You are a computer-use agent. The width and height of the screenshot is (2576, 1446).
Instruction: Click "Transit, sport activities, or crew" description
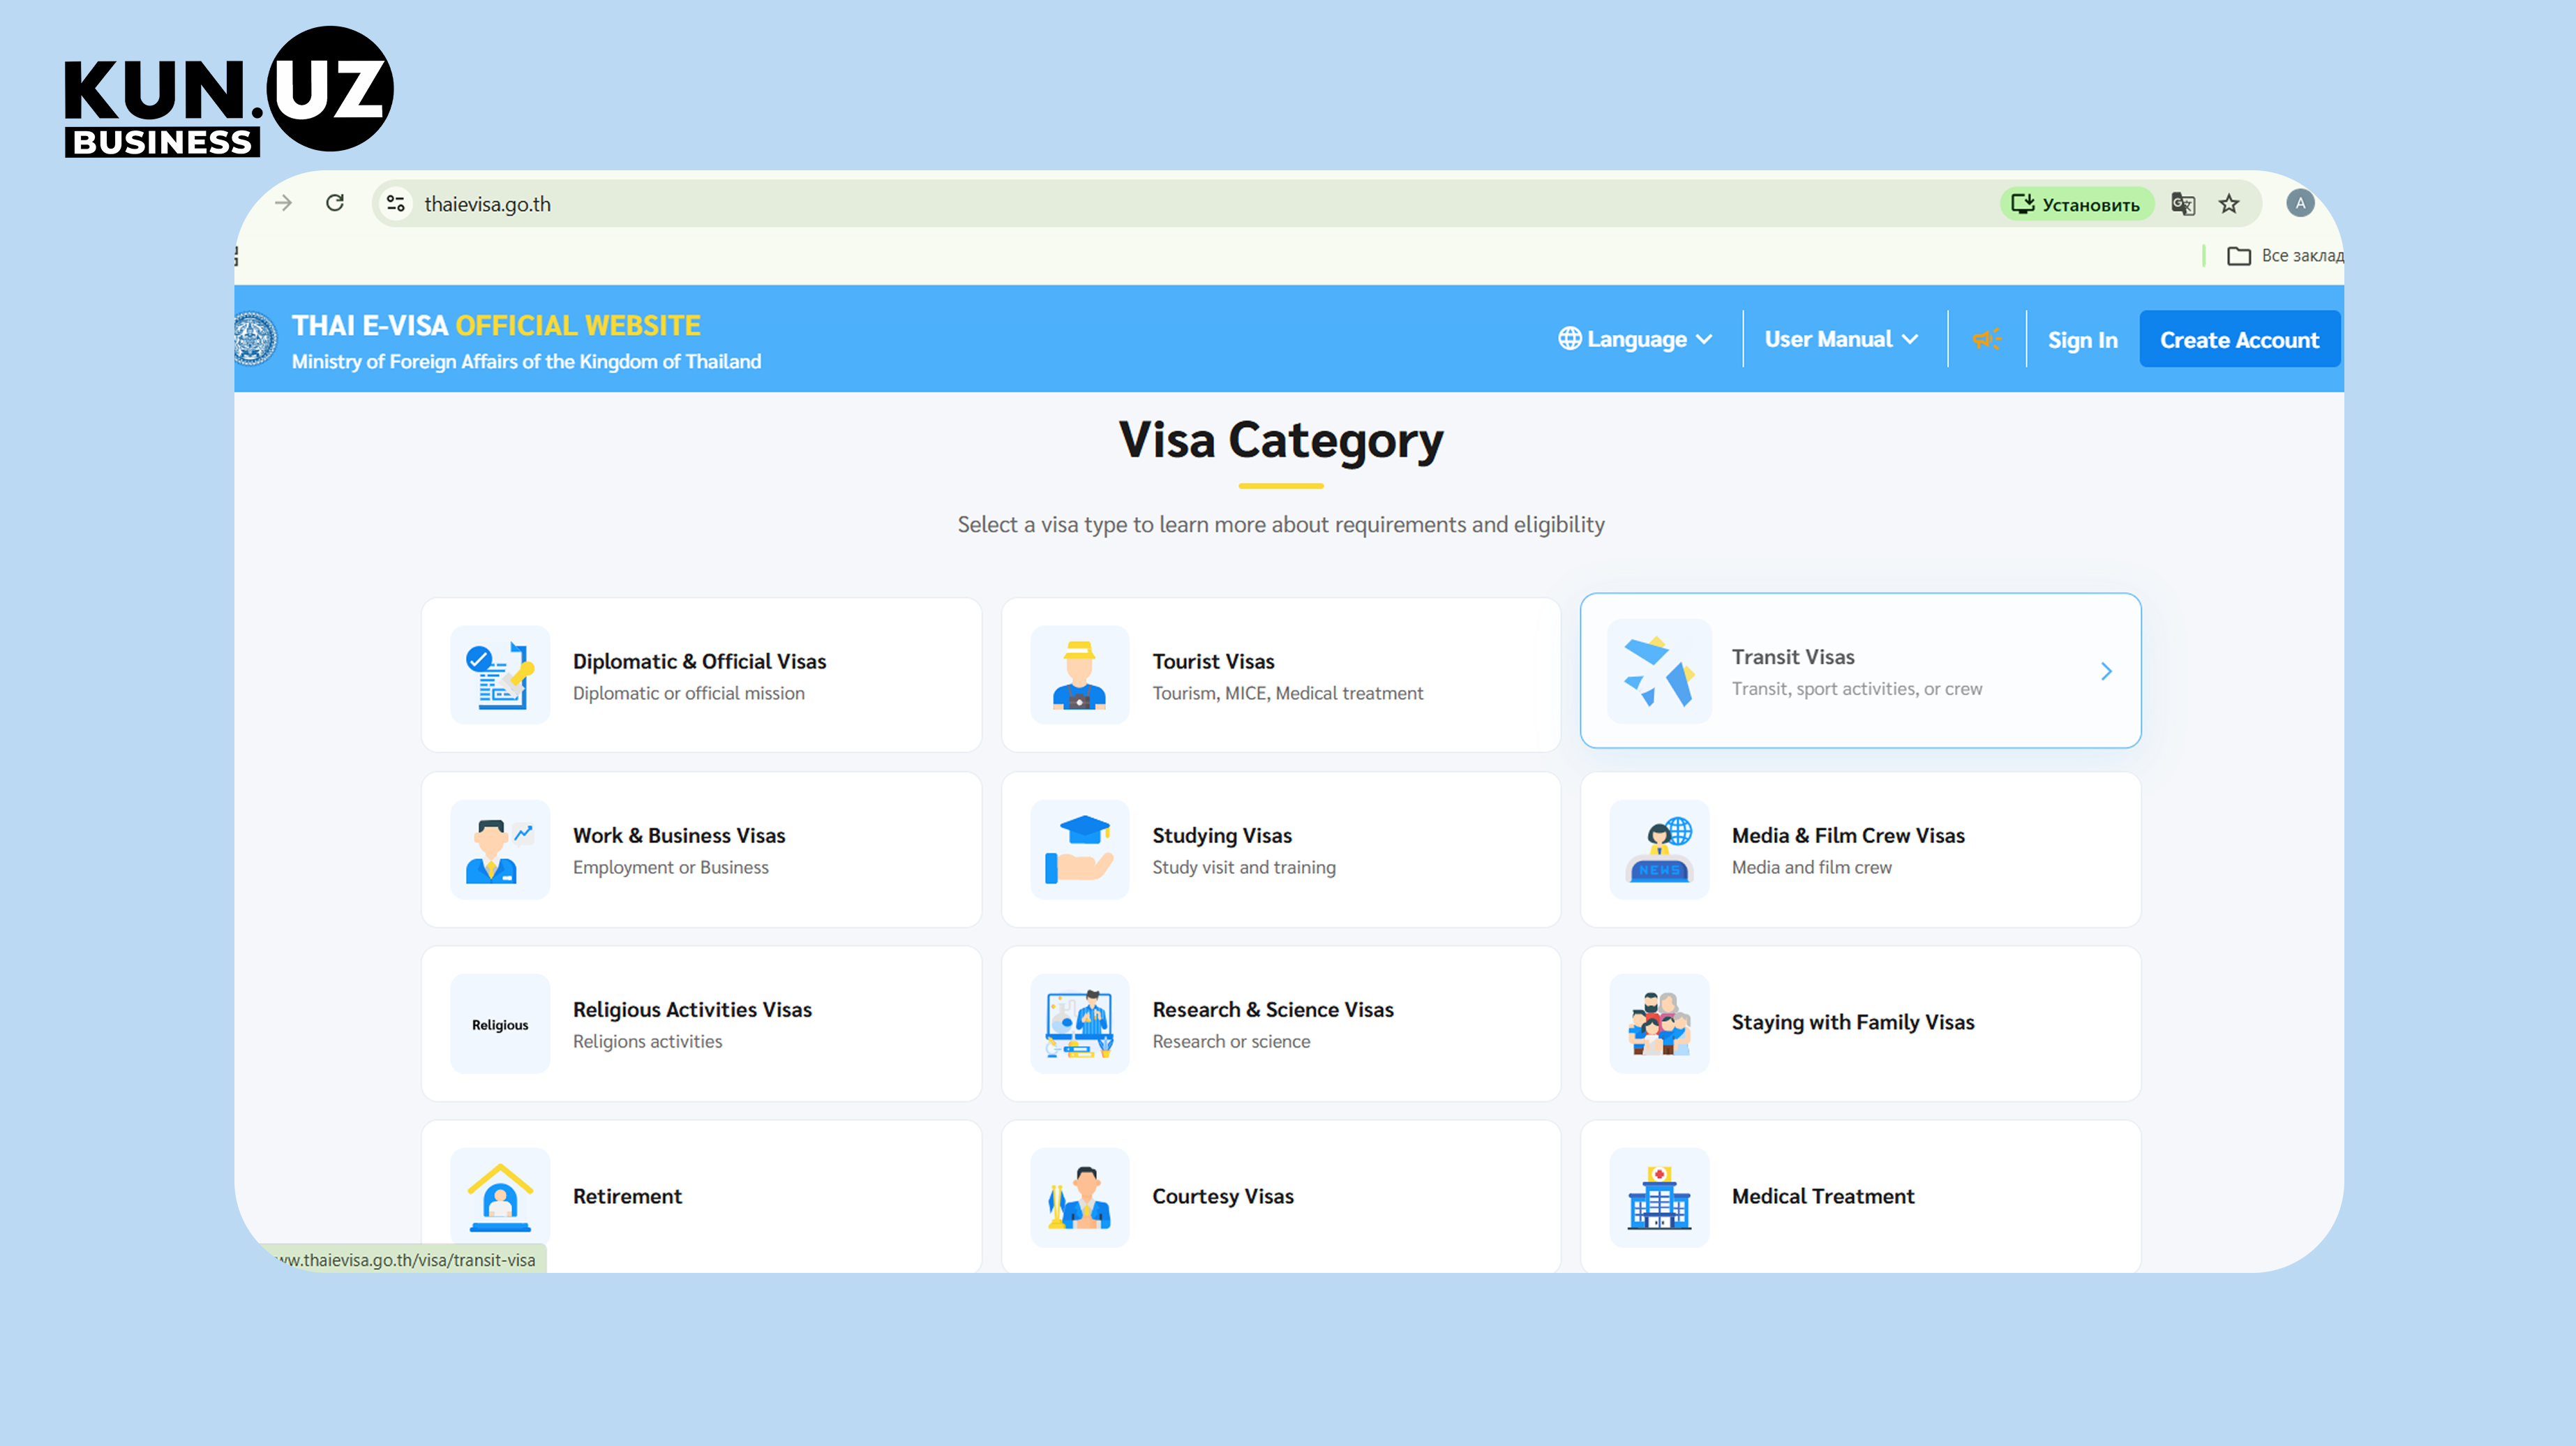1857,689
